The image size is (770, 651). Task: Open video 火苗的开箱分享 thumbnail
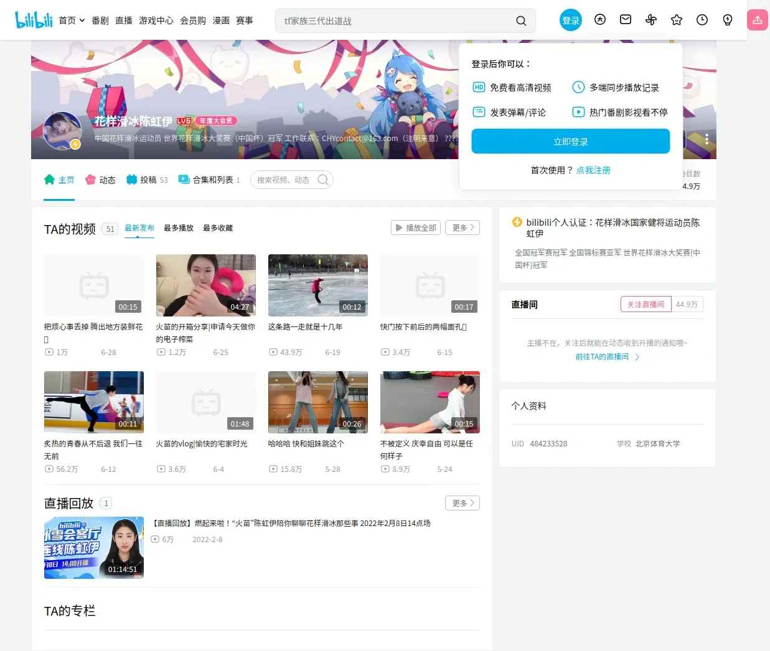(x=206, y=285)
